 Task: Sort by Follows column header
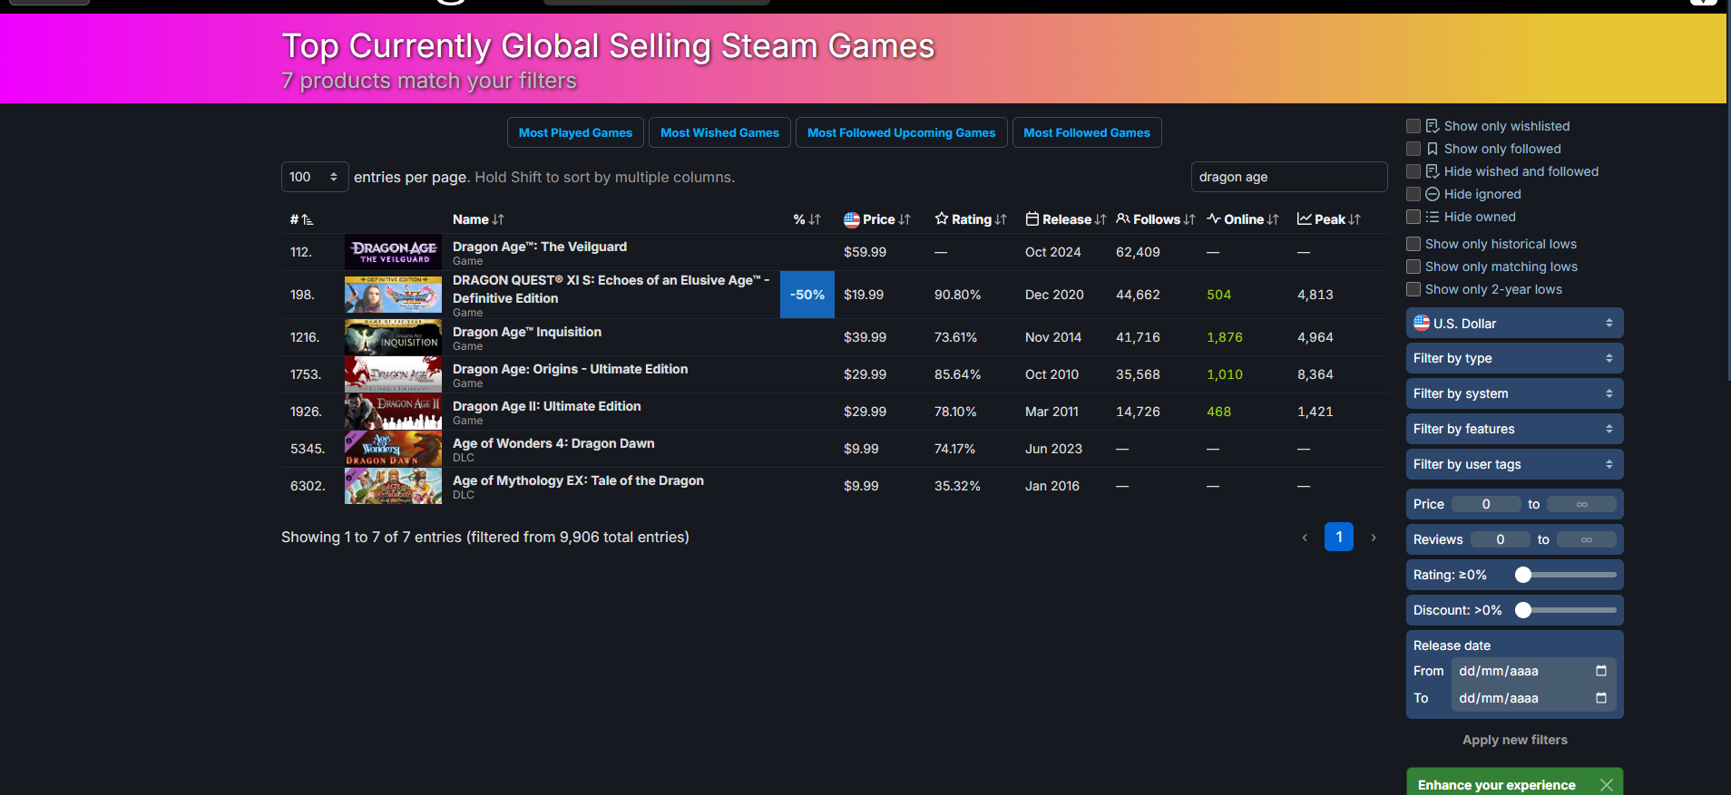click(x=1156, y=219)
